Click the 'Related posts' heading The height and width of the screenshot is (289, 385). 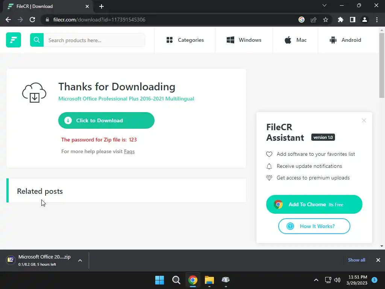coord(40,191)
